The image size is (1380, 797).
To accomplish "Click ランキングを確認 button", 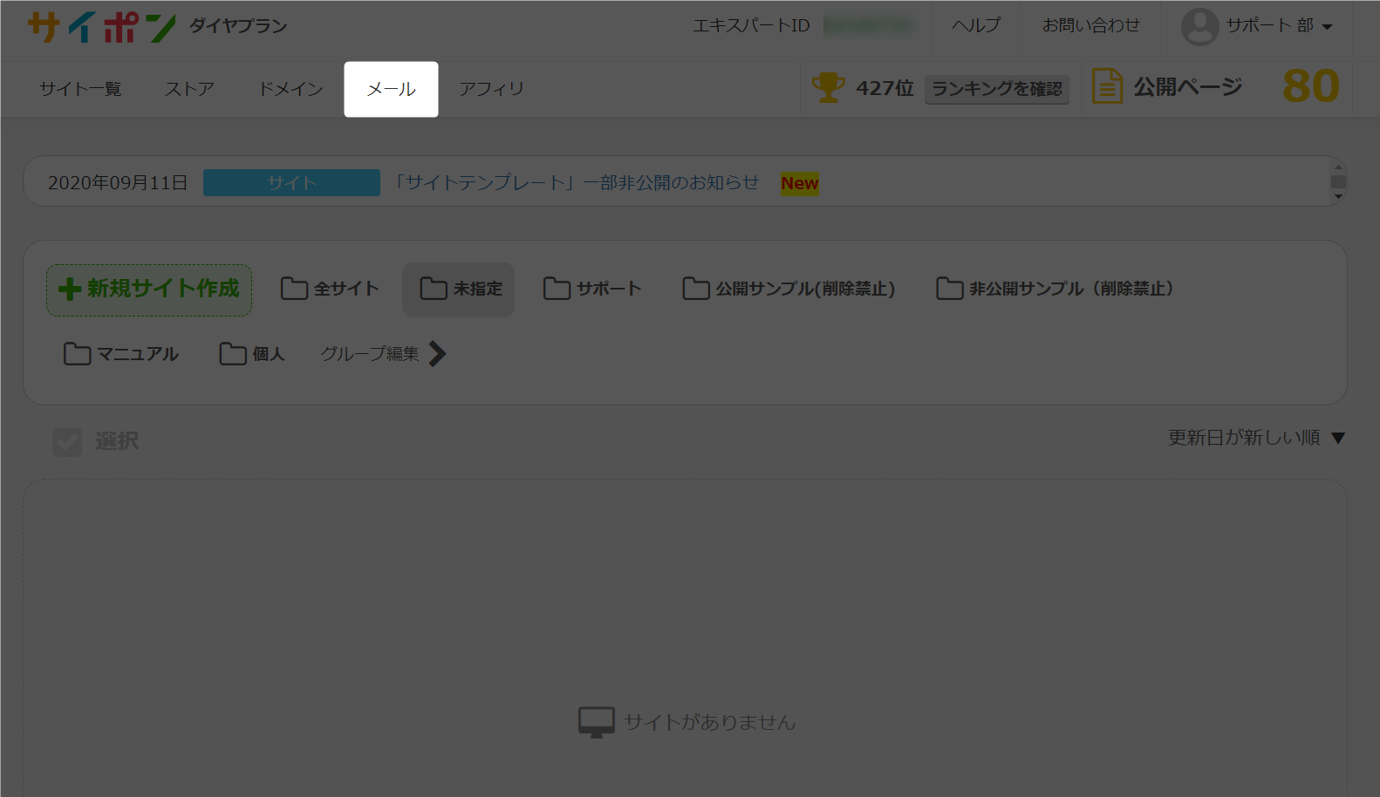I will tap(996, 89).
